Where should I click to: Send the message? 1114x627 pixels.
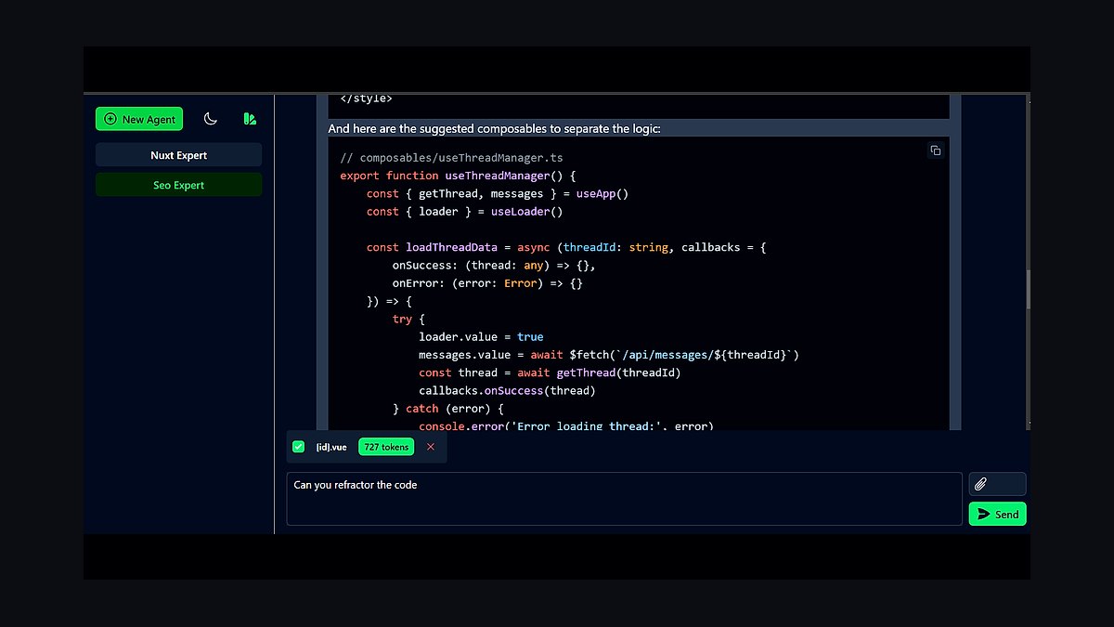tap(997, 514)
